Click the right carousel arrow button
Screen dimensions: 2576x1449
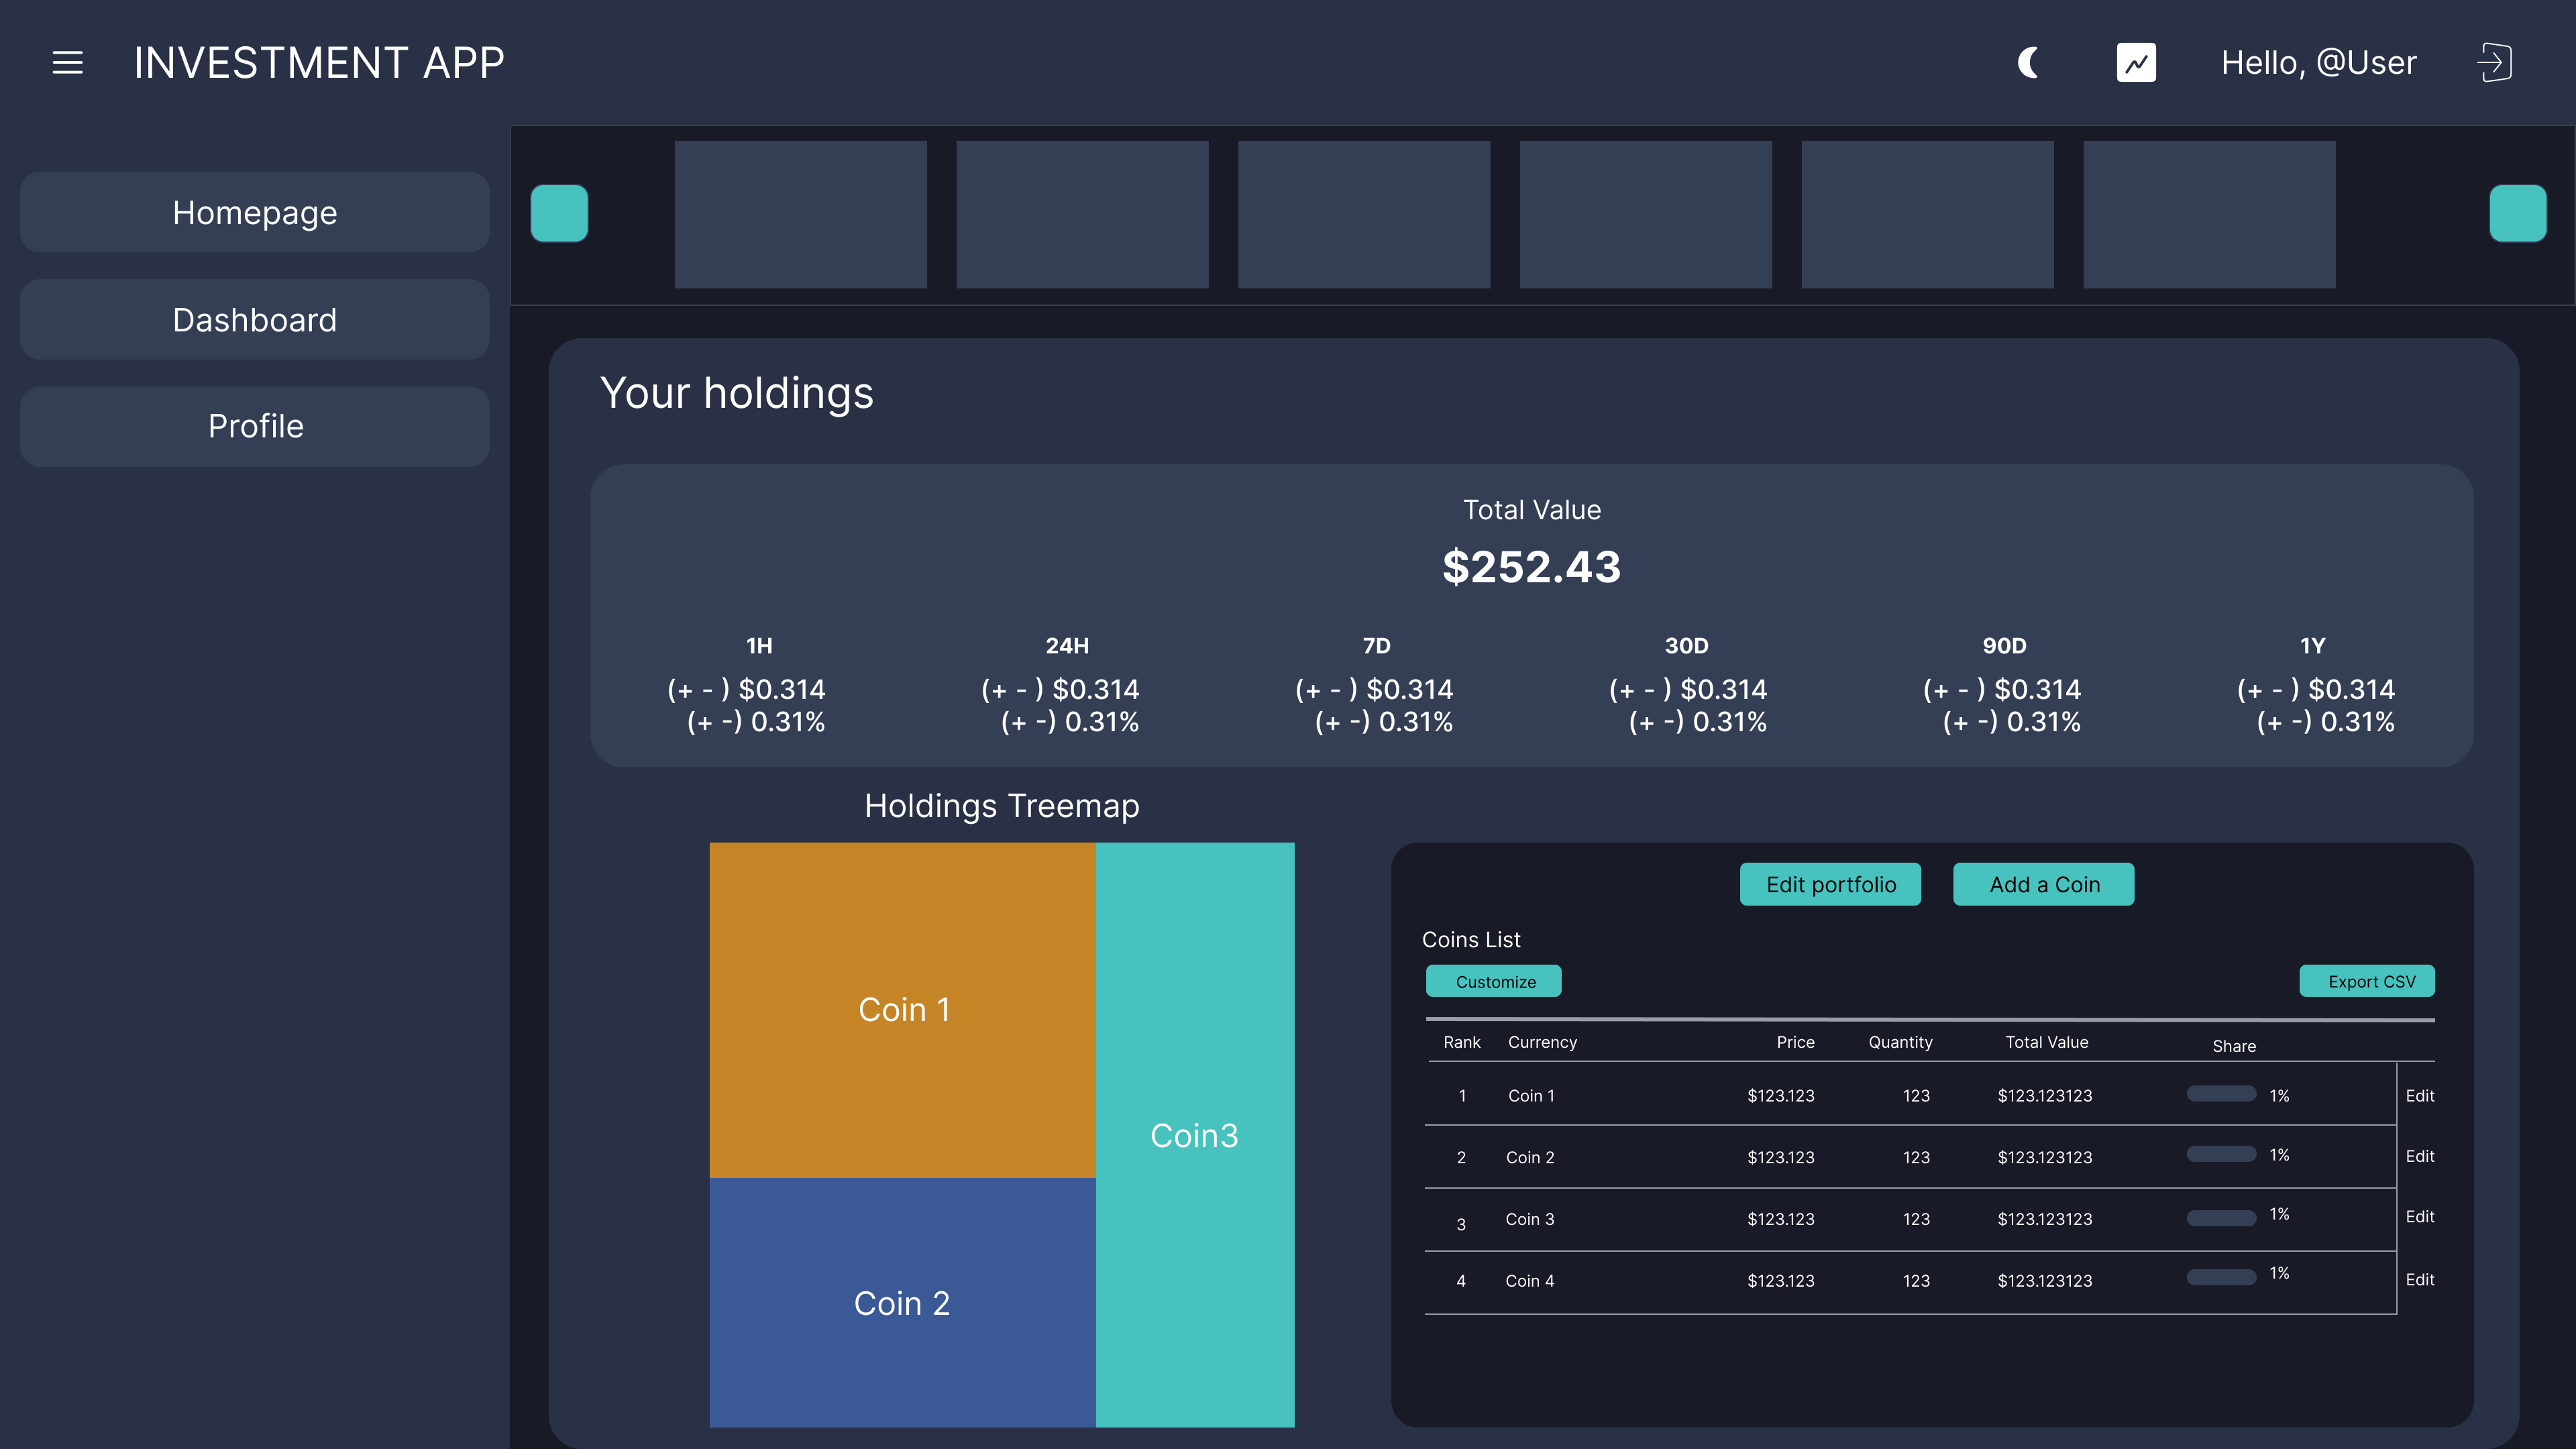tap(2519, 213)
